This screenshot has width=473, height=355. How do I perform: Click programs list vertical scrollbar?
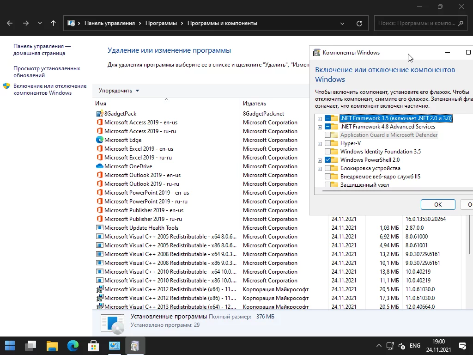tap(469, 235)
